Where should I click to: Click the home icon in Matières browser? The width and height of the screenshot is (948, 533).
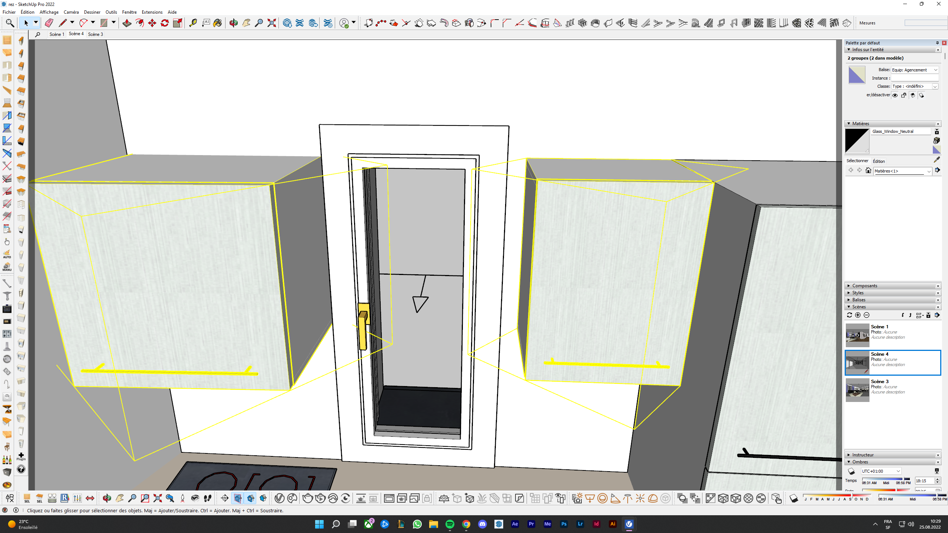pyautogui.click(x=868, y=170)
